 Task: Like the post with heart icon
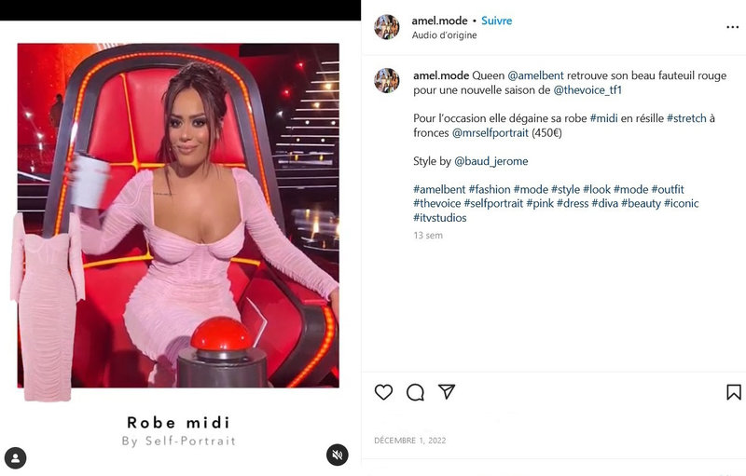(383, 392)
